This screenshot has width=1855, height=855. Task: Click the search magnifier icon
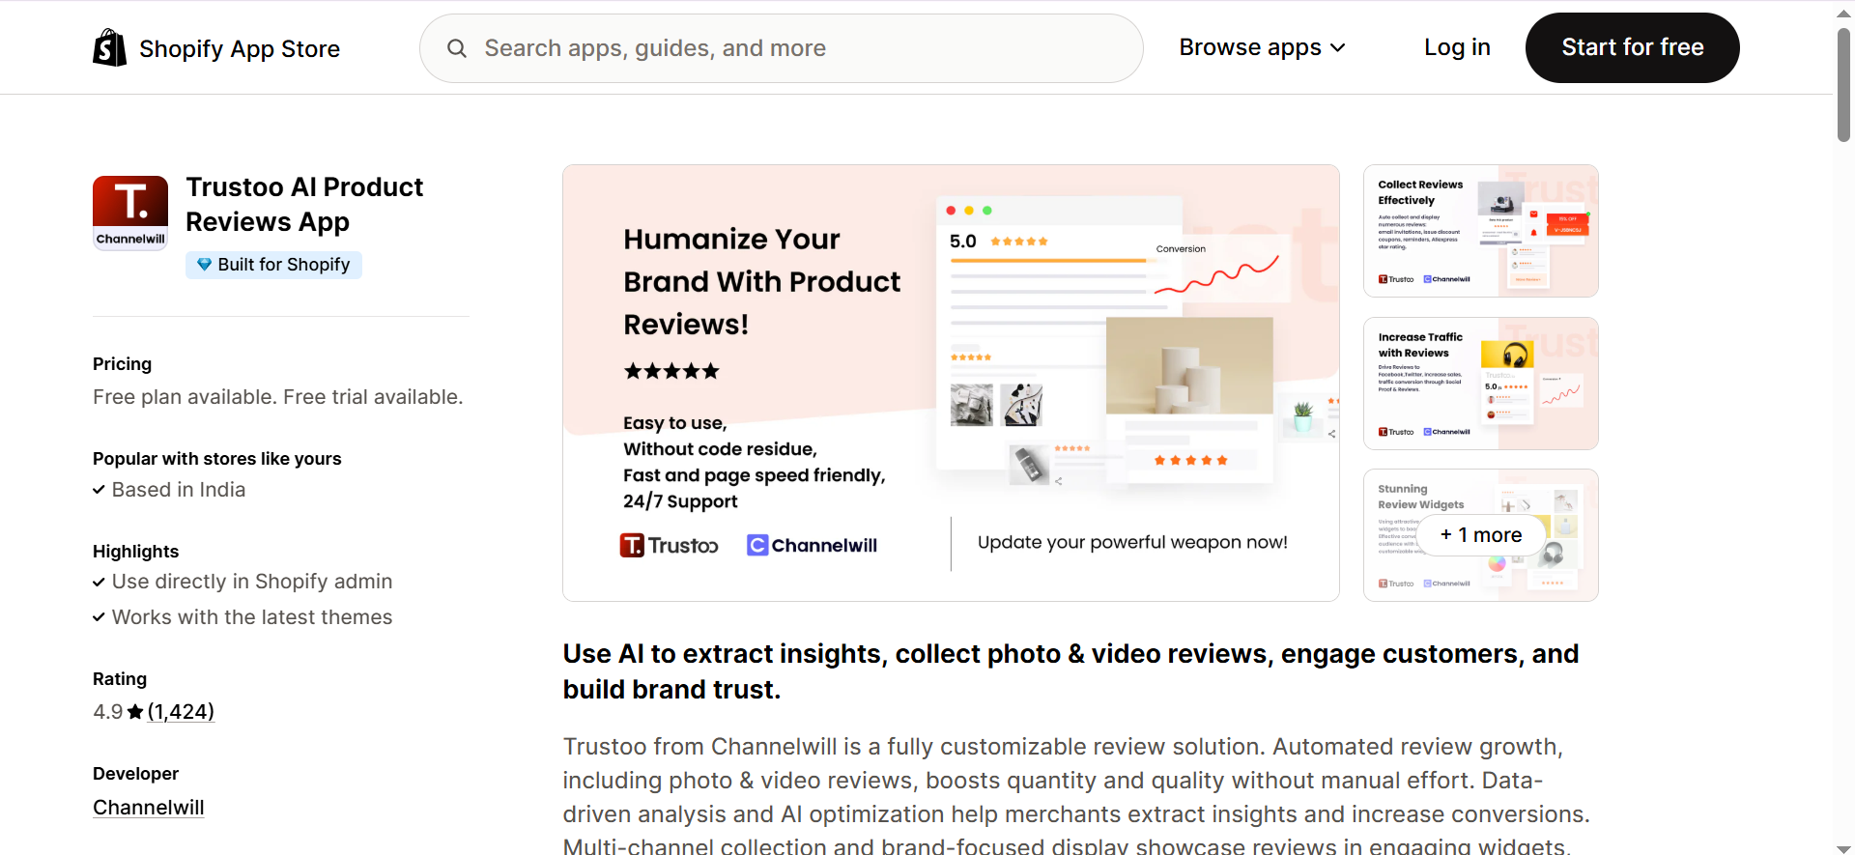click(457, 48)
